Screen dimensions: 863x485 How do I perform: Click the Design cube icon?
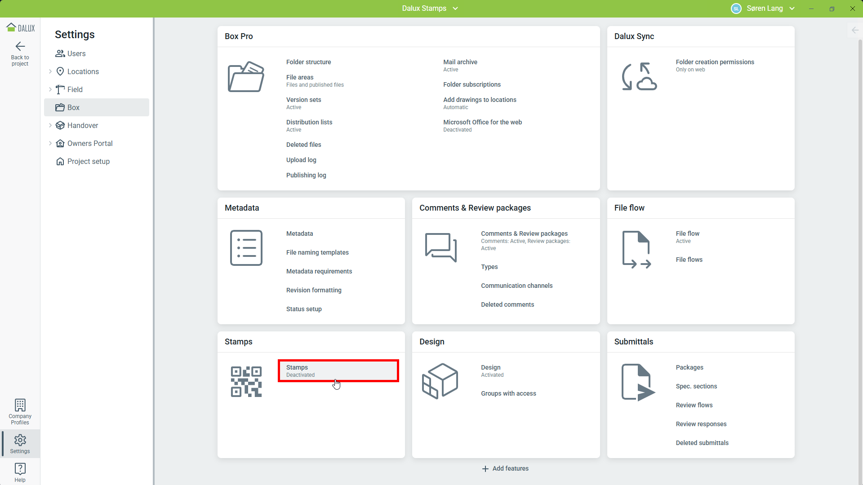pos(440,381)
